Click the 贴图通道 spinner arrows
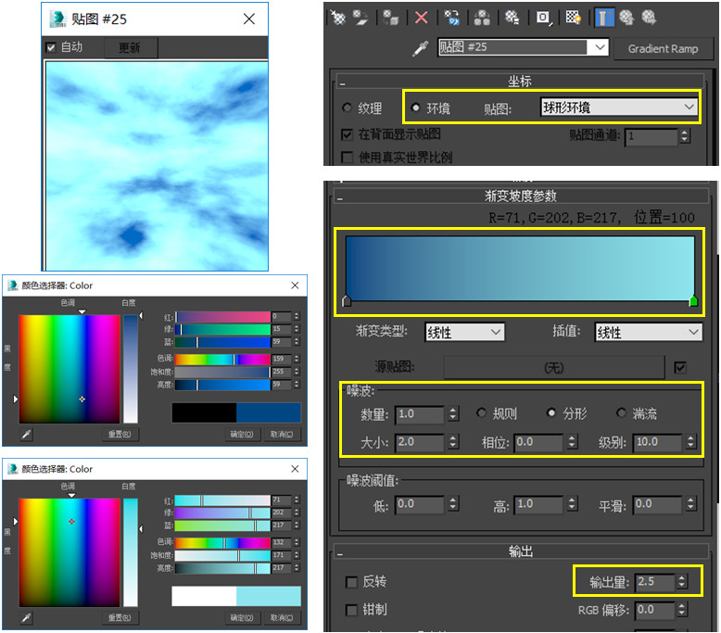This screenshot has width=721, height=633. [685, 136]
